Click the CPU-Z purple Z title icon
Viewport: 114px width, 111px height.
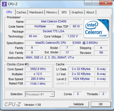(x=4, y=4)
